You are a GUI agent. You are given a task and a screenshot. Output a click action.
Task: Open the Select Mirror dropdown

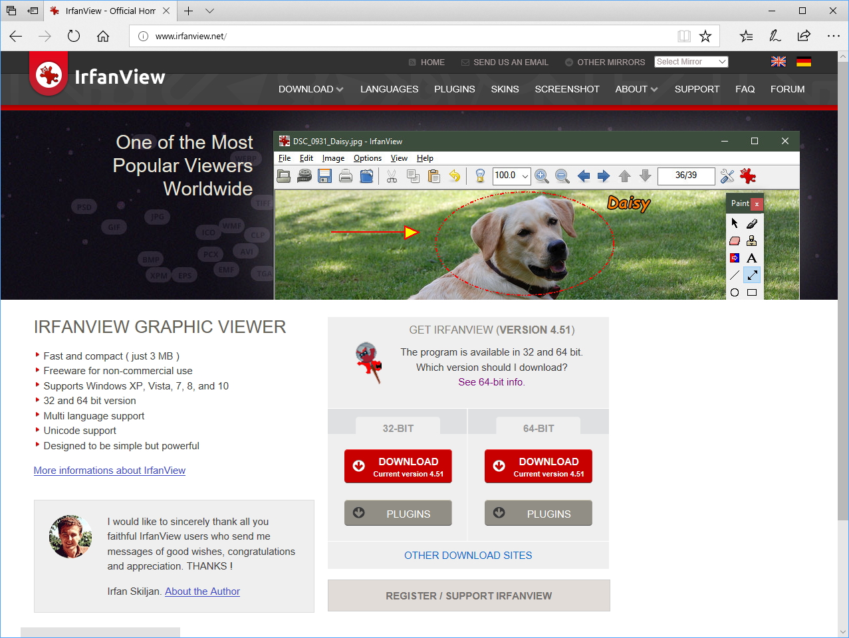coord(691,62)
